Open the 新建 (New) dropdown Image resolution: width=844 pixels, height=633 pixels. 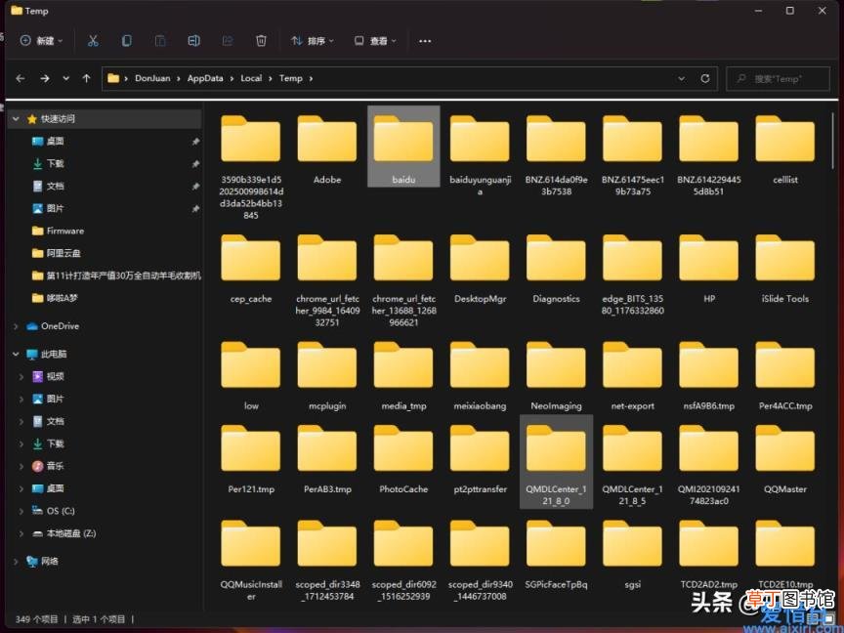coord(41,41)
